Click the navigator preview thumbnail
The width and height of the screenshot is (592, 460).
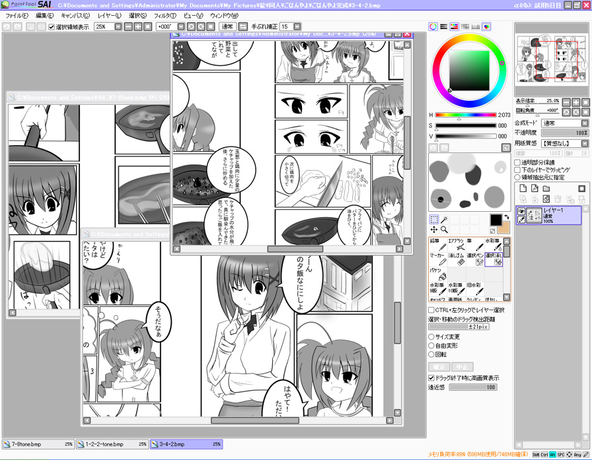[x=552, y=60]
